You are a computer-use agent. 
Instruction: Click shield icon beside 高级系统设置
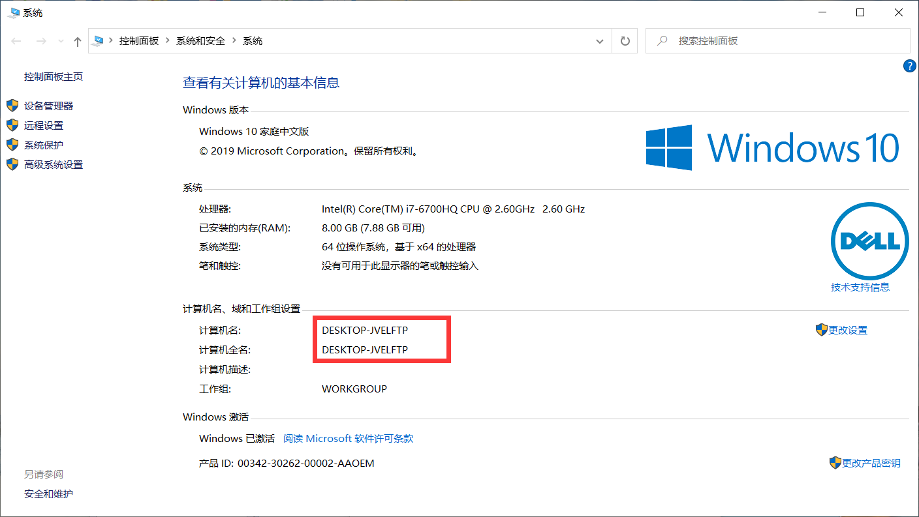pos(12,164)
